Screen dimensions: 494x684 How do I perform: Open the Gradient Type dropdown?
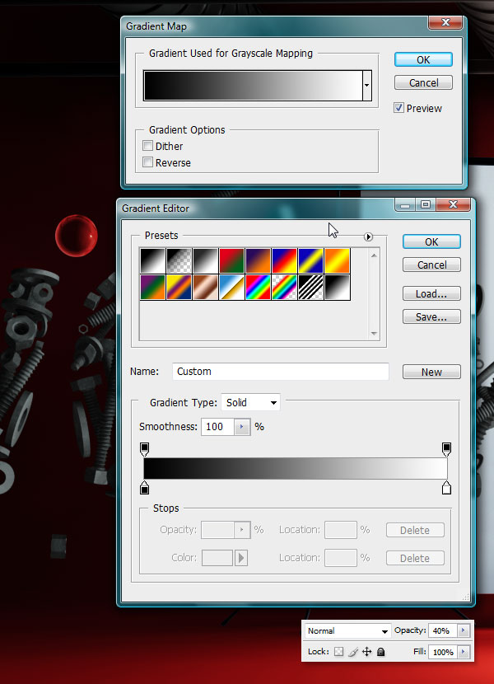click(251, 402)
